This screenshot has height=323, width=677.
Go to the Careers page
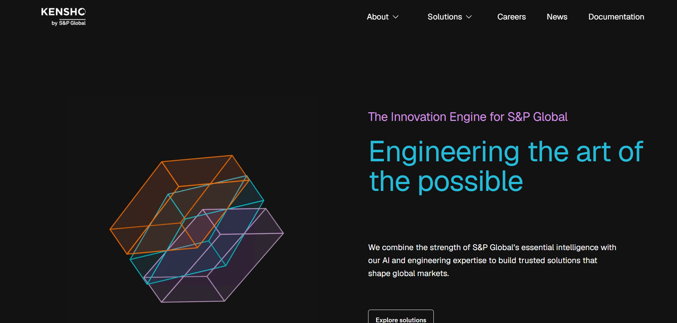coord(511,17)
